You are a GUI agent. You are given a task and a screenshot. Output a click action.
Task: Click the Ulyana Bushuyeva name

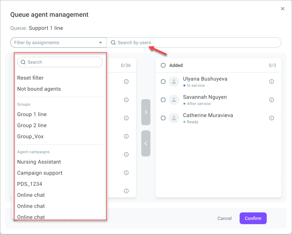(x=205, y=79)
